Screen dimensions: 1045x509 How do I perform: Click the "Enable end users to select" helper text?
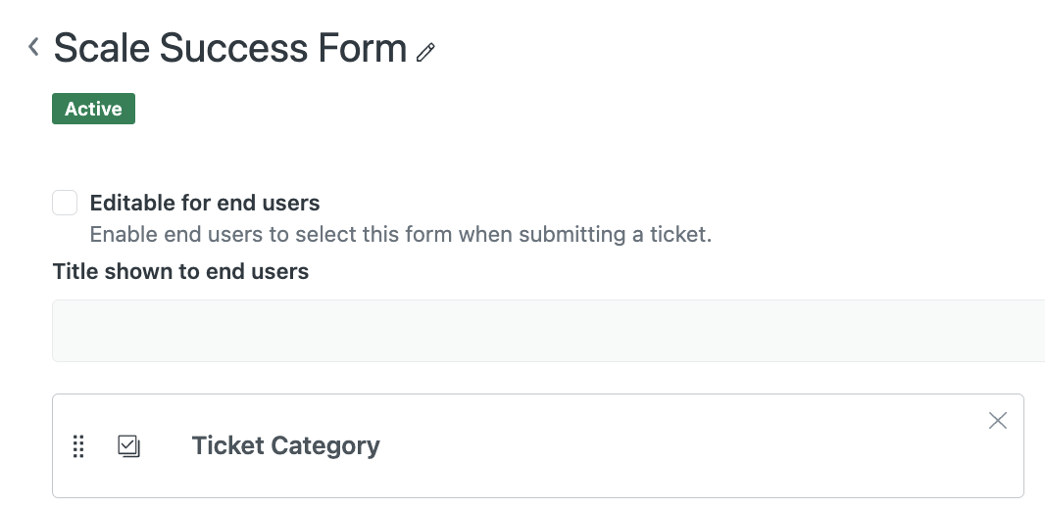(400, 235)
